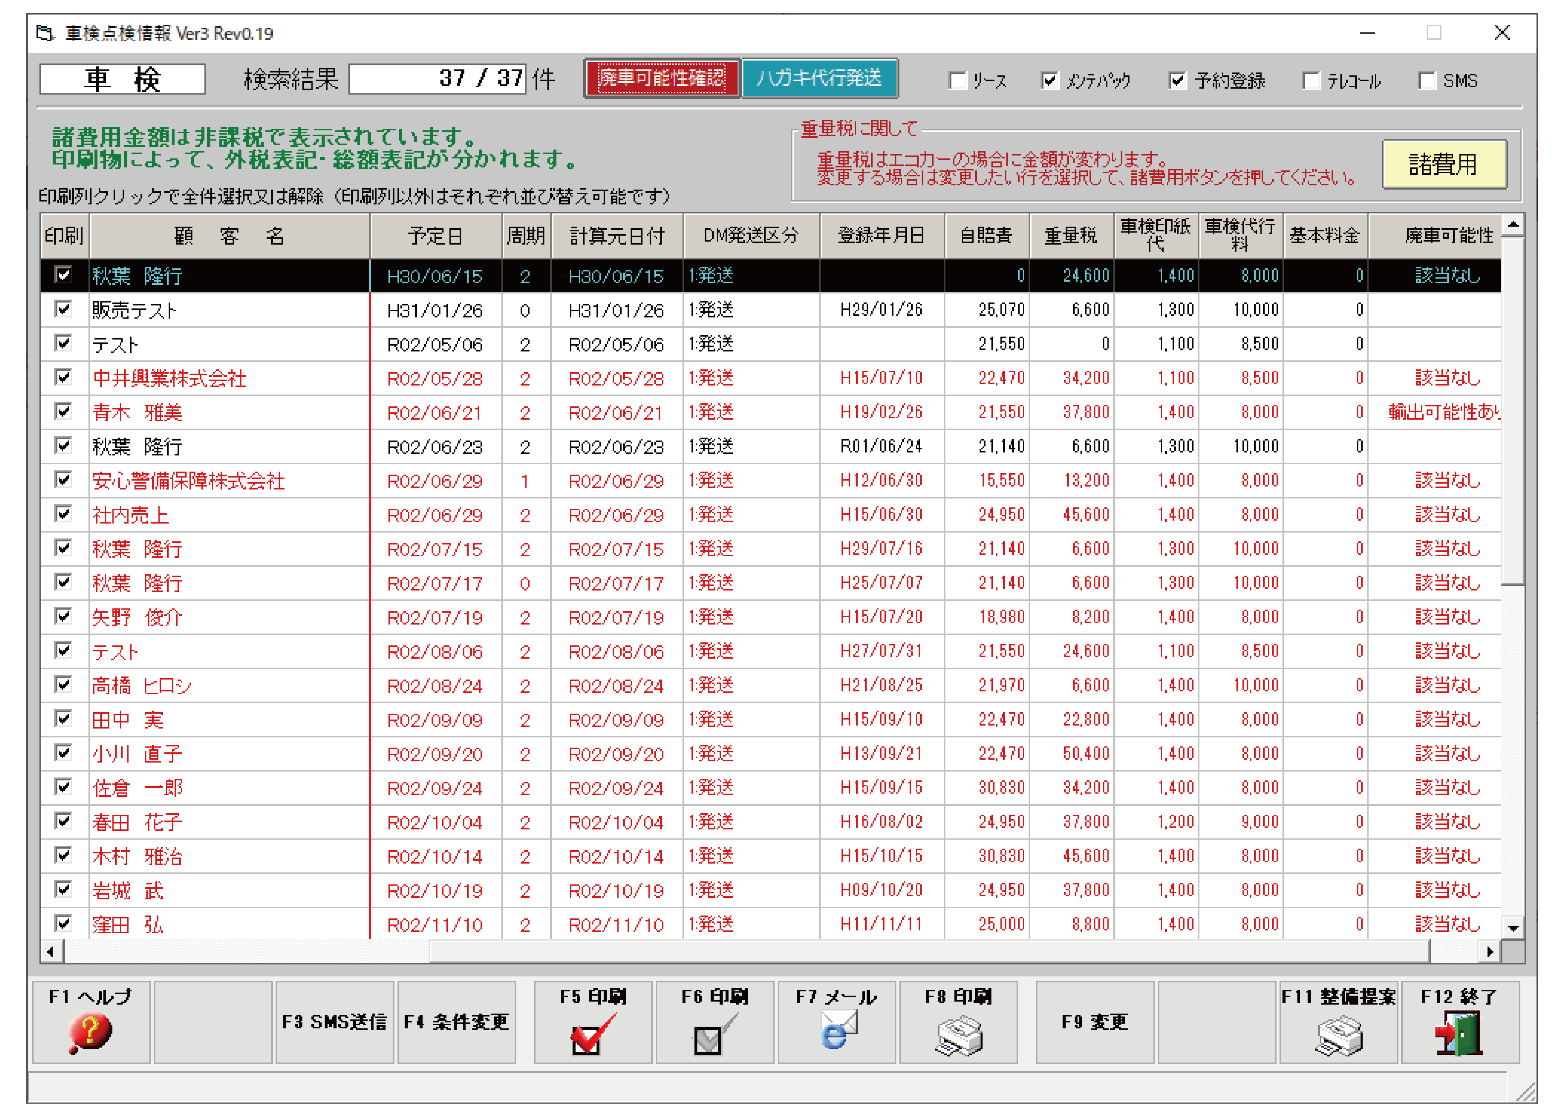
Task: Click horizontal scrollbar right arrow
Action: [x=1490, y=952]
